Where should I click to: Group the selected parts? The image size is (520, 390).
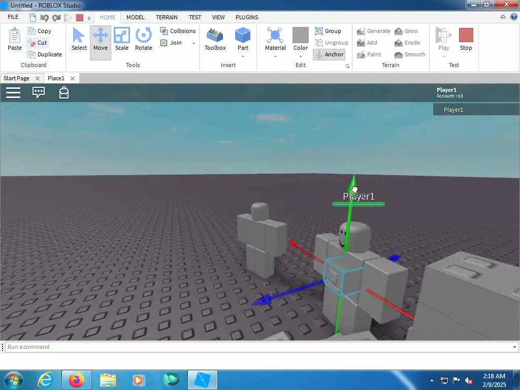pos(328,31)
